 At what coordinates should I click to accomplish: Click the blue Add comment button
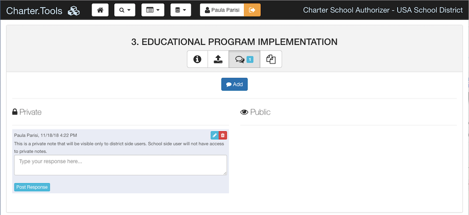(x=234, y=85)
